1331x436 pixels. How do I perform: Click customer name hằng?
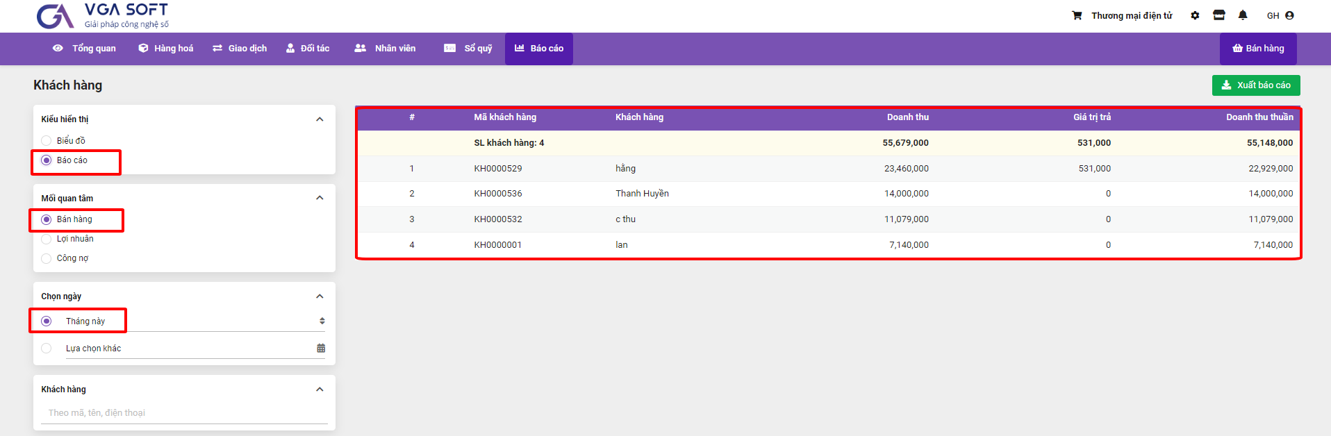[625, 169]
